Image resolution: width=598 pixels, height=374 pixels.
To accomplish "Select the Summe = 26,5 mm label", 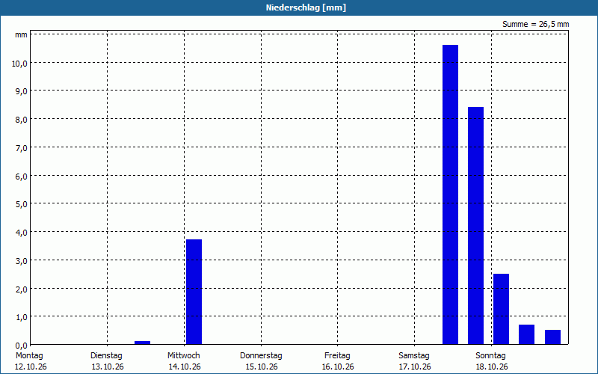I will (535, 25).
